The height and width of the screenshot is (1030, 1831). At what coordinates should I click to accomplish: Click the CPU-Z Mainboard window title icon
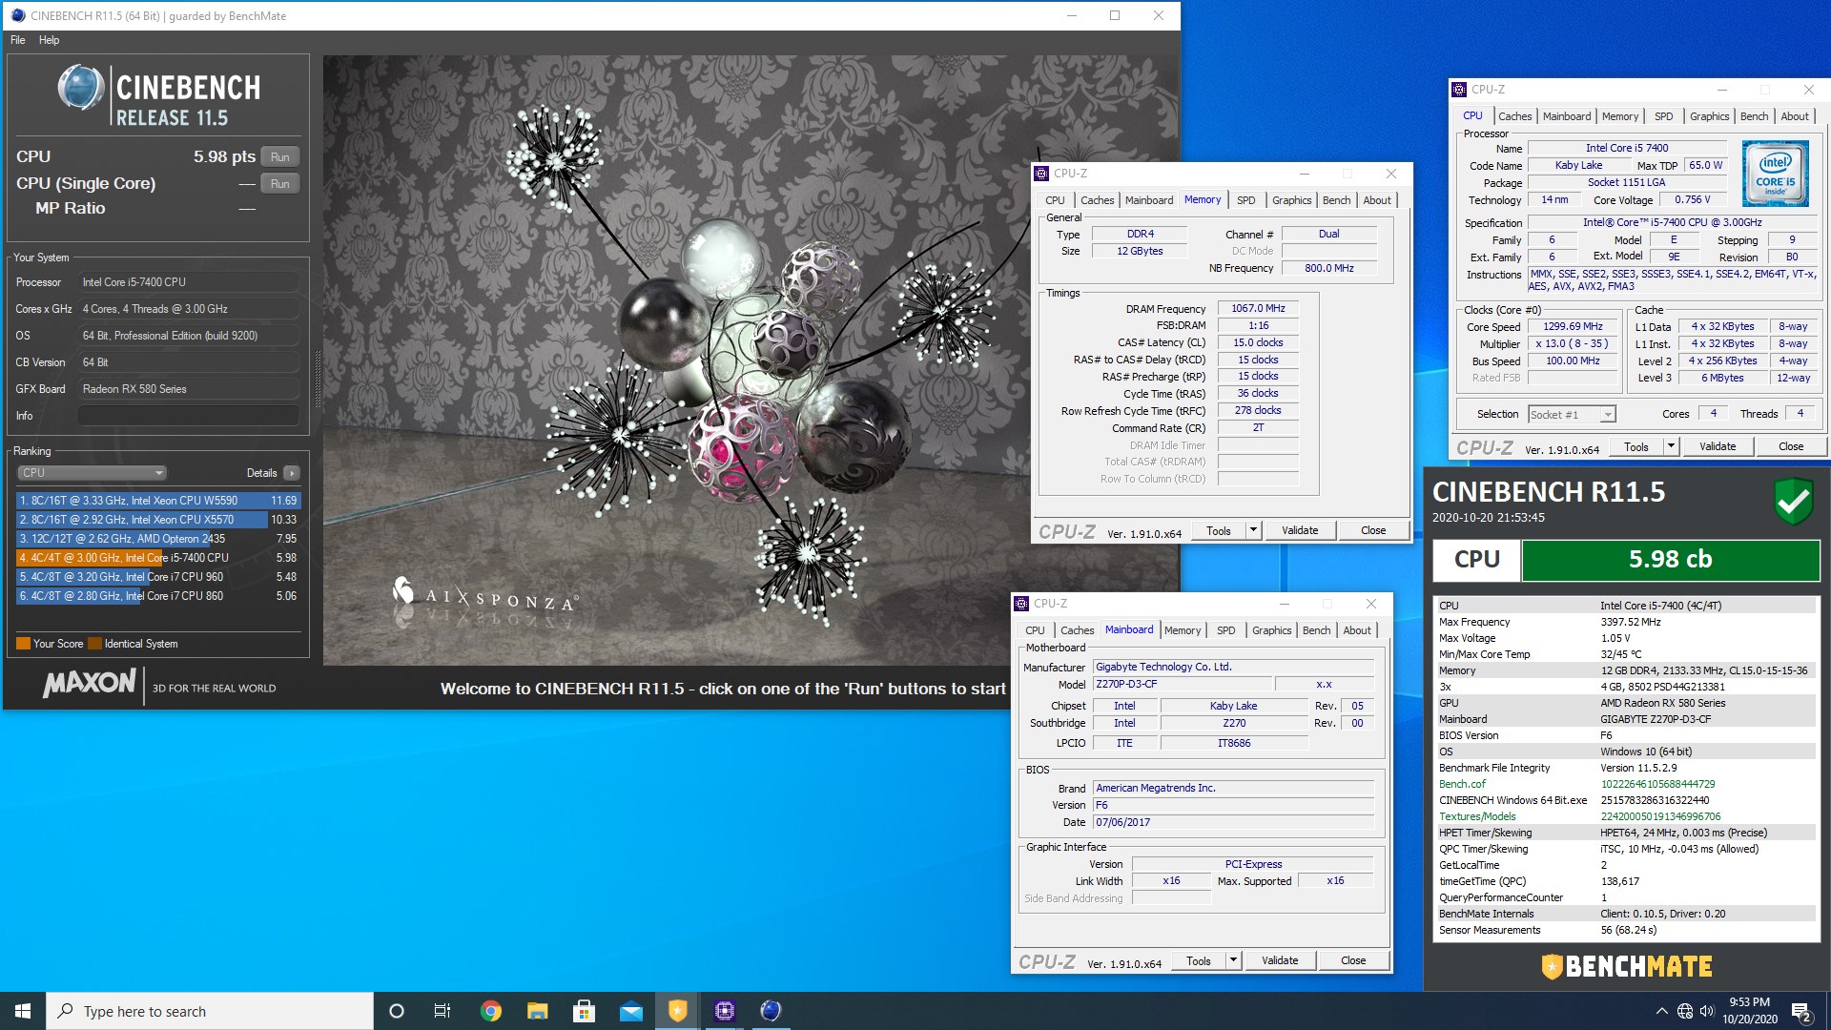pyautogui.click(x=1021, y=604)
